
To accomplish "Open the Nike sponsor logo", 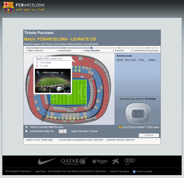I will [47, 161].
